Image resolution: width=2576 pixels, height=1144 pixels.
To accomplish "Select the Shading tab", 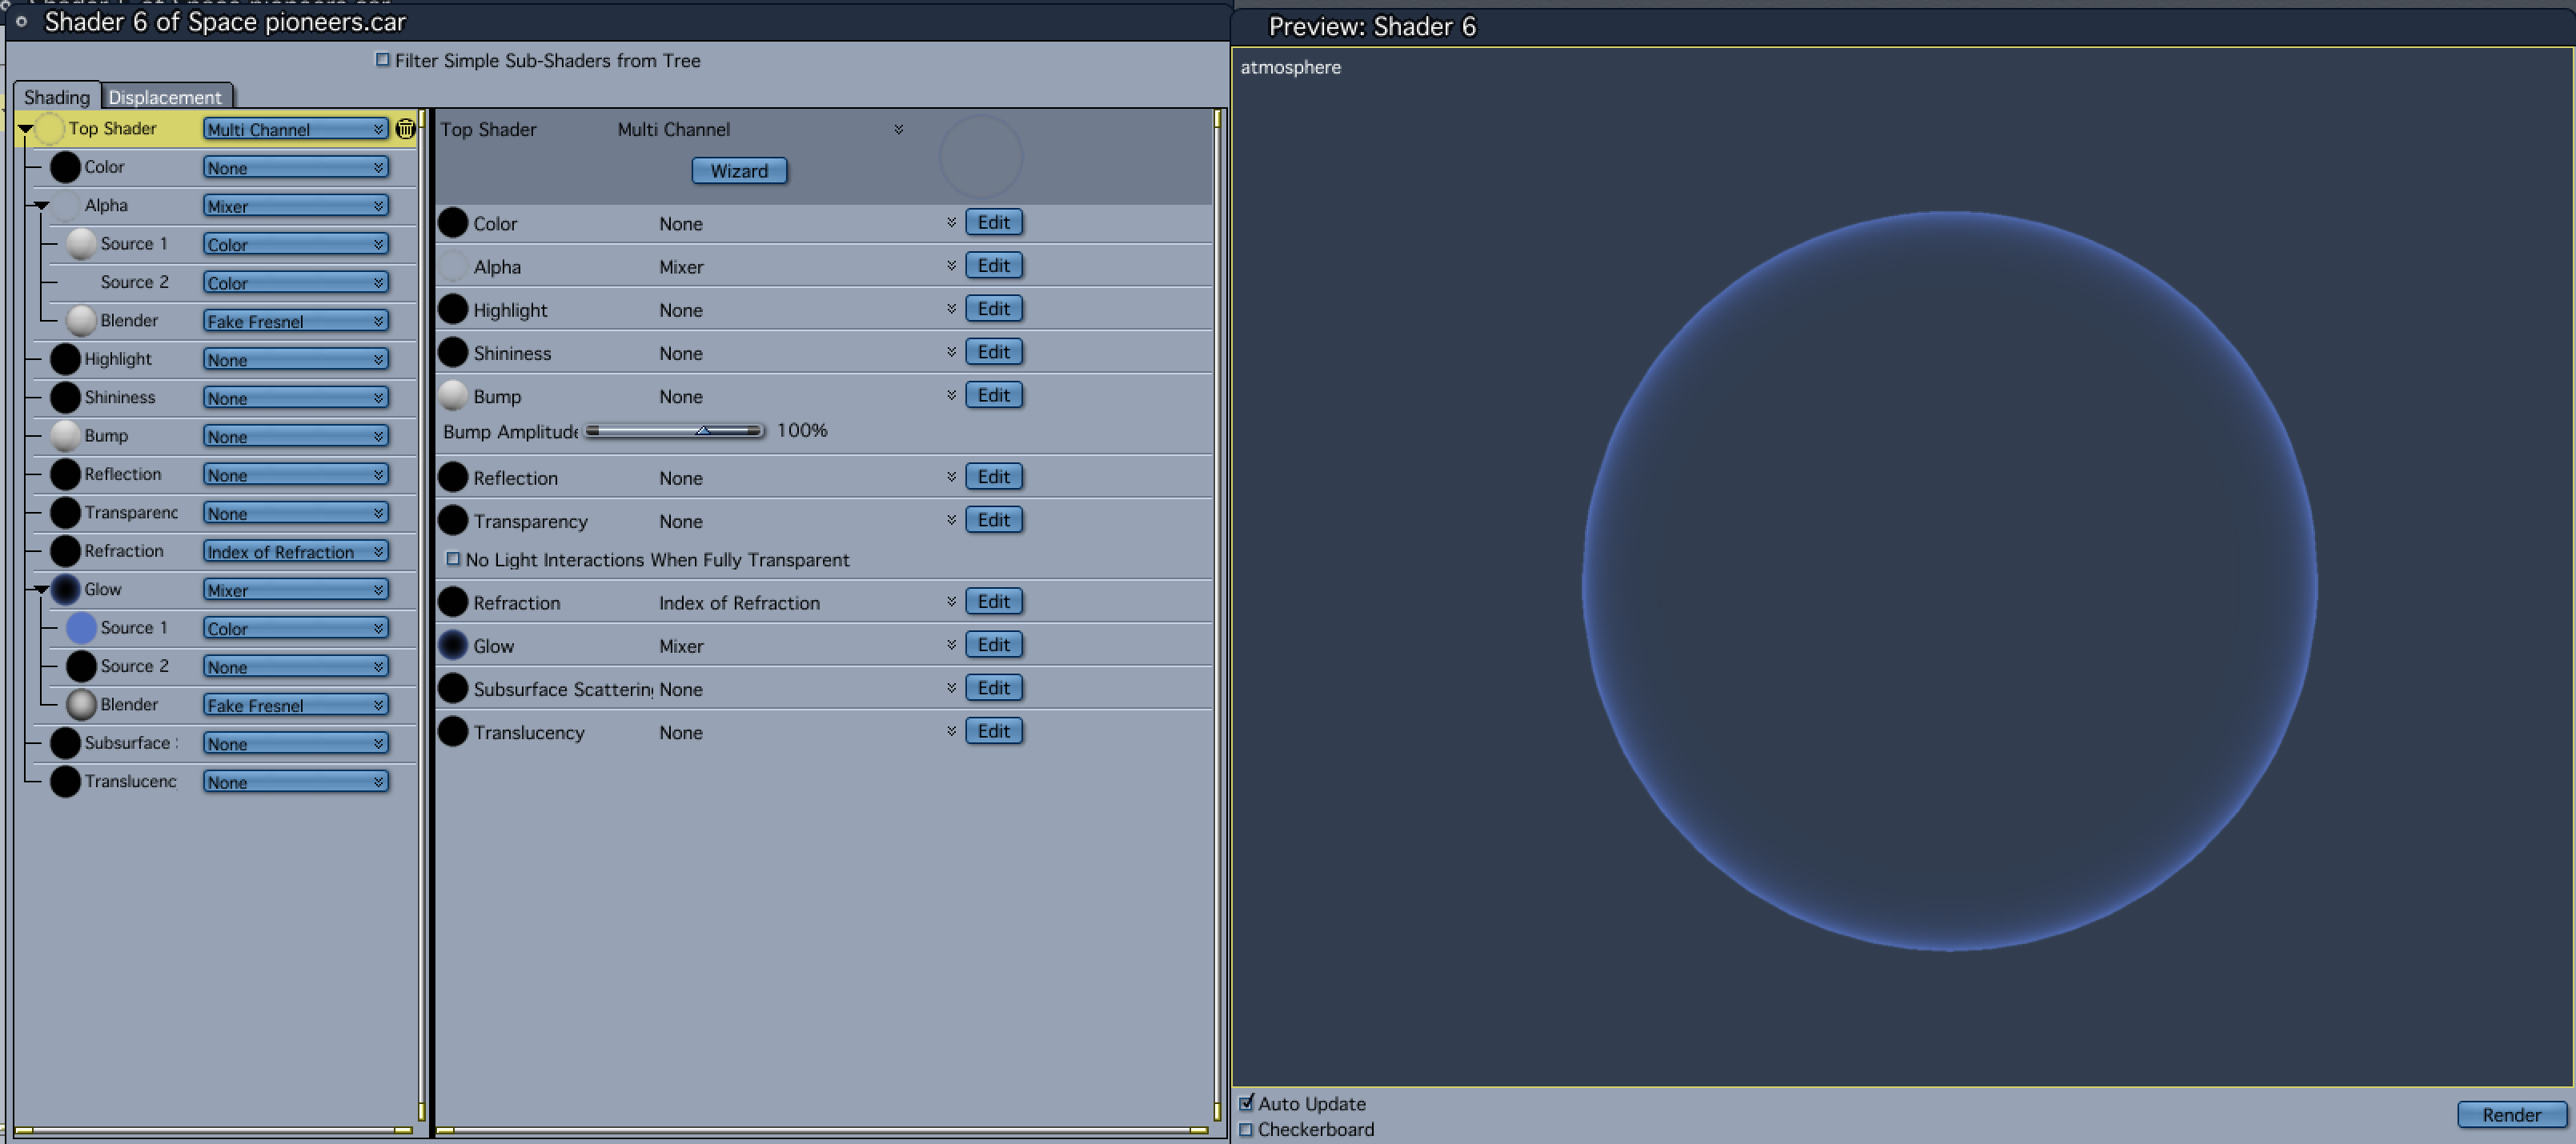I will (57, 97).
